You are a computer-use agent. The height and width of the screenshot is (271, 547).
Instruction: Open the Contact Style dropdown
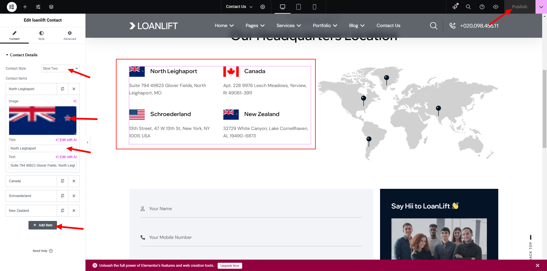coord(60,69)
